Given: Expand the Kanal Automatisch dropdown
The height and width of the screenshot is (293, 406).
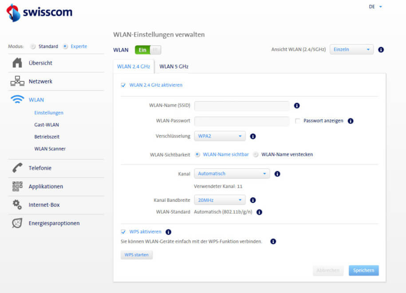Looking at the screenshot, I should pos(232,174).
